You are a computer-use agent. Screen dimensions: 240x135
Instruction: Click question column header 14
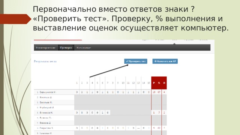click(144, 83)
